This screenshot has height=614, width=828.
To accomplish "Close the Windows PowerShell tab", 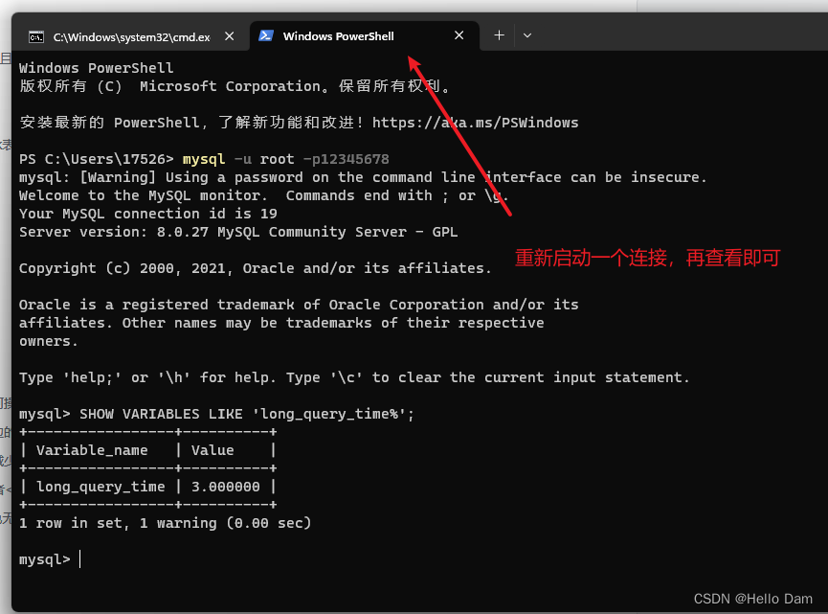I will [459, 35].
